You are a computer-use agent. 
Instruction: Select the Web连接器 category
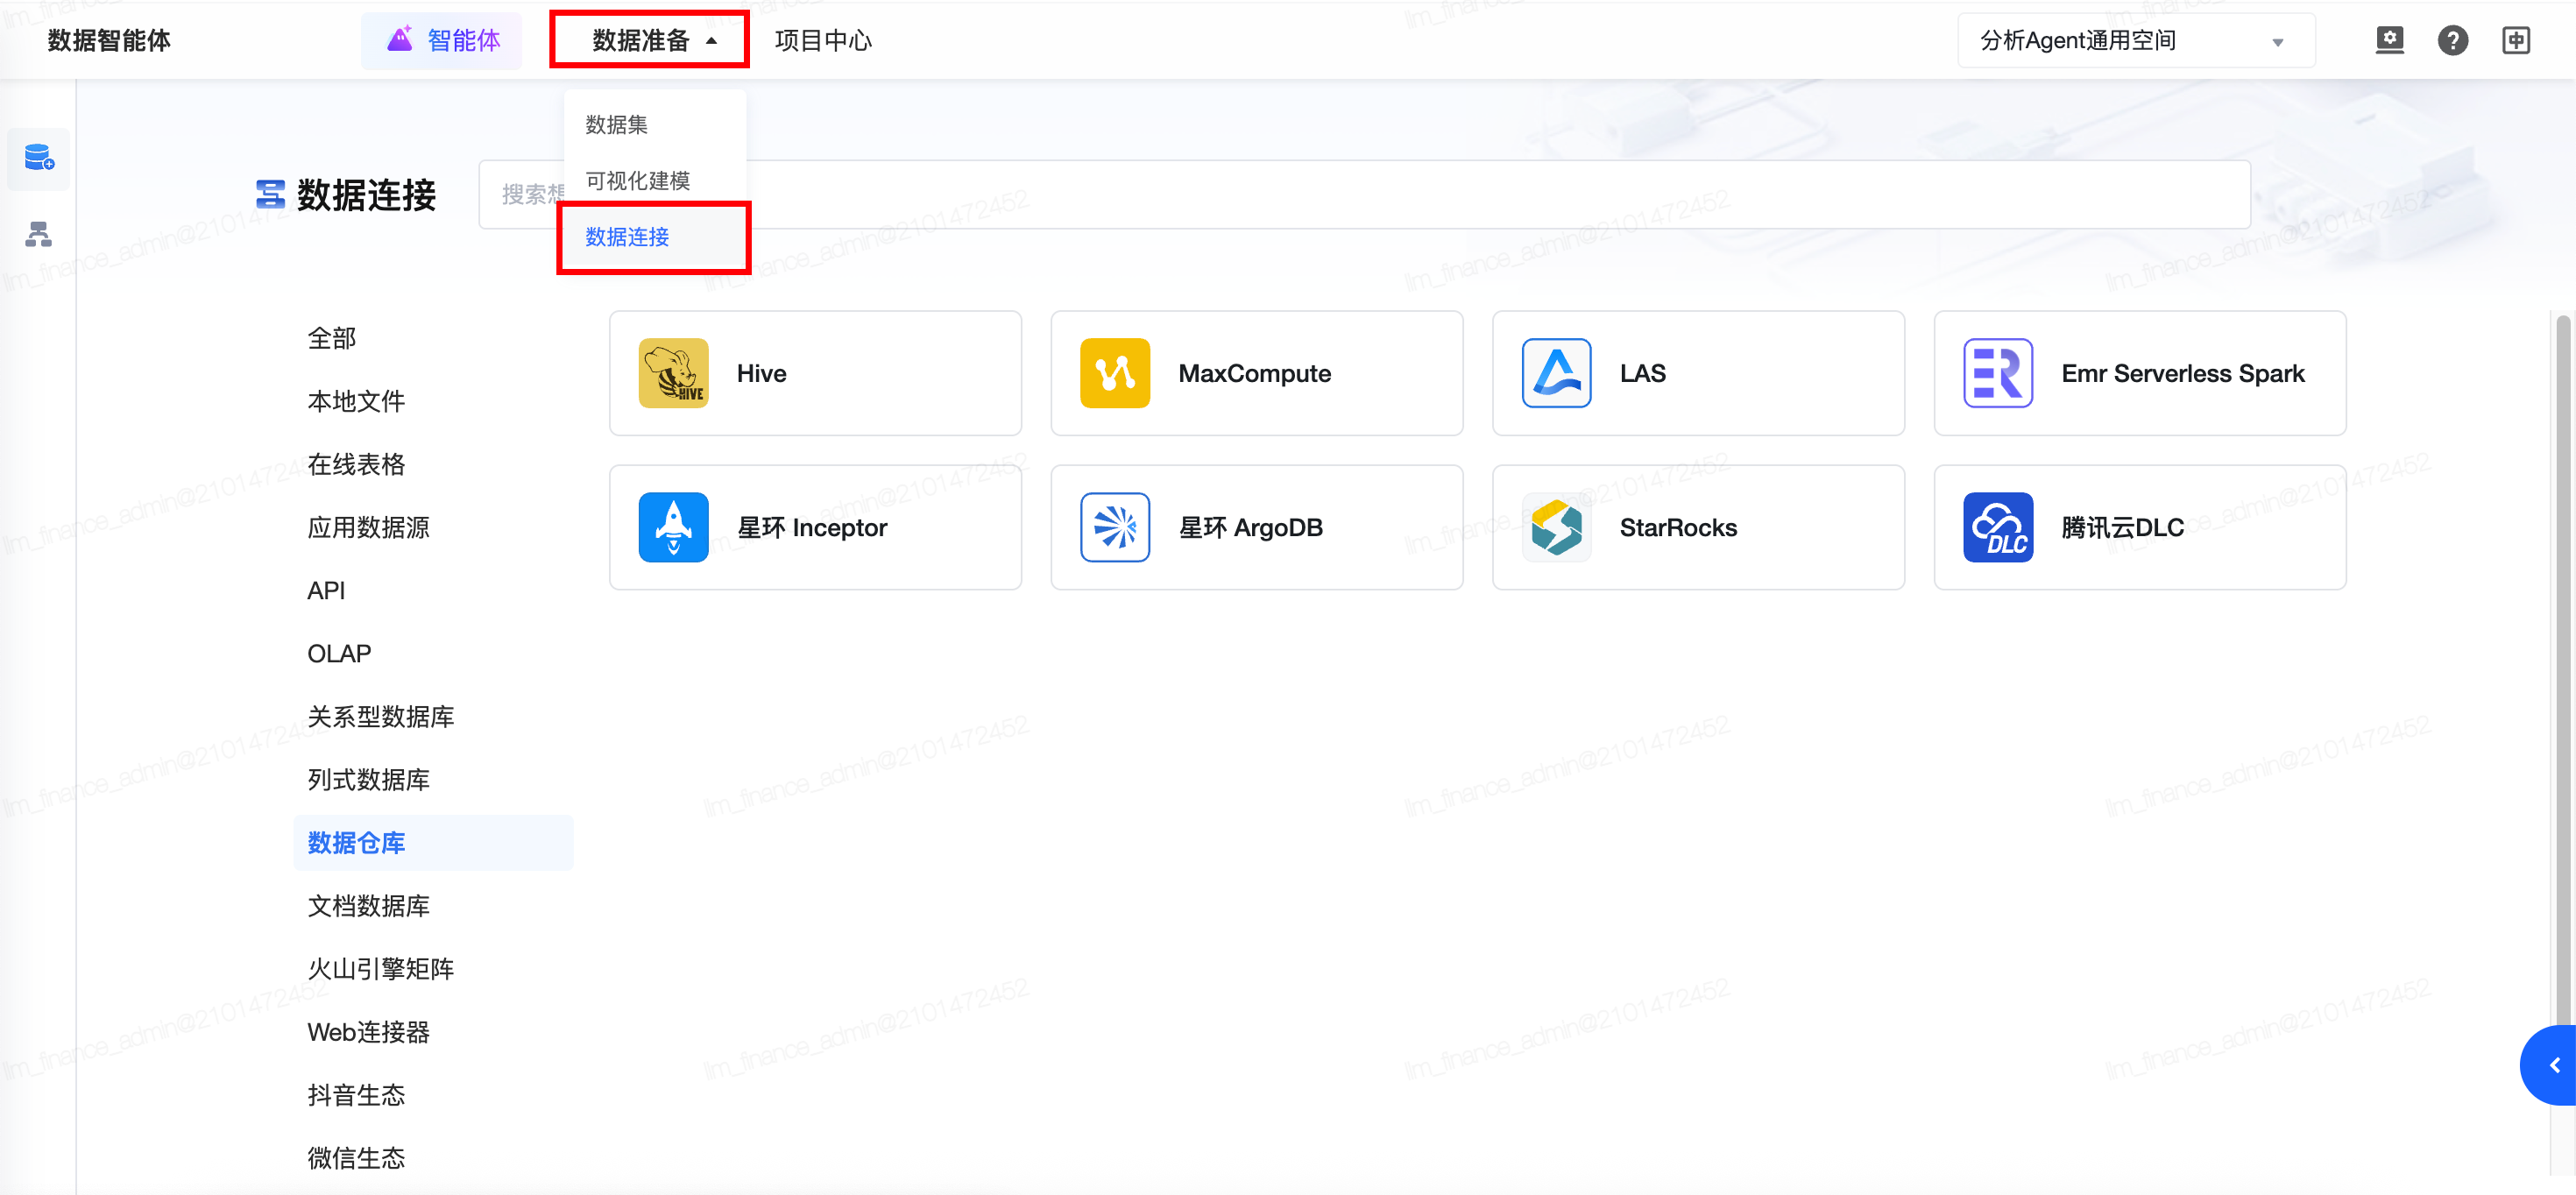click(433, 1032)
